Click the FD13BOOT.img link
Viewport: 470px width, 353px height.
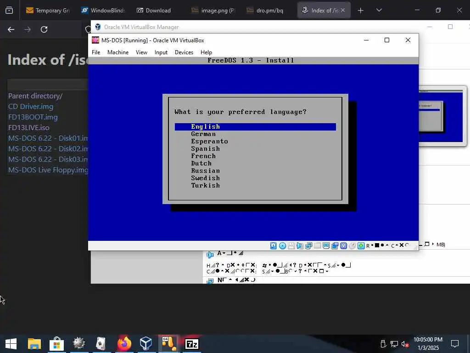click(33, 117)
